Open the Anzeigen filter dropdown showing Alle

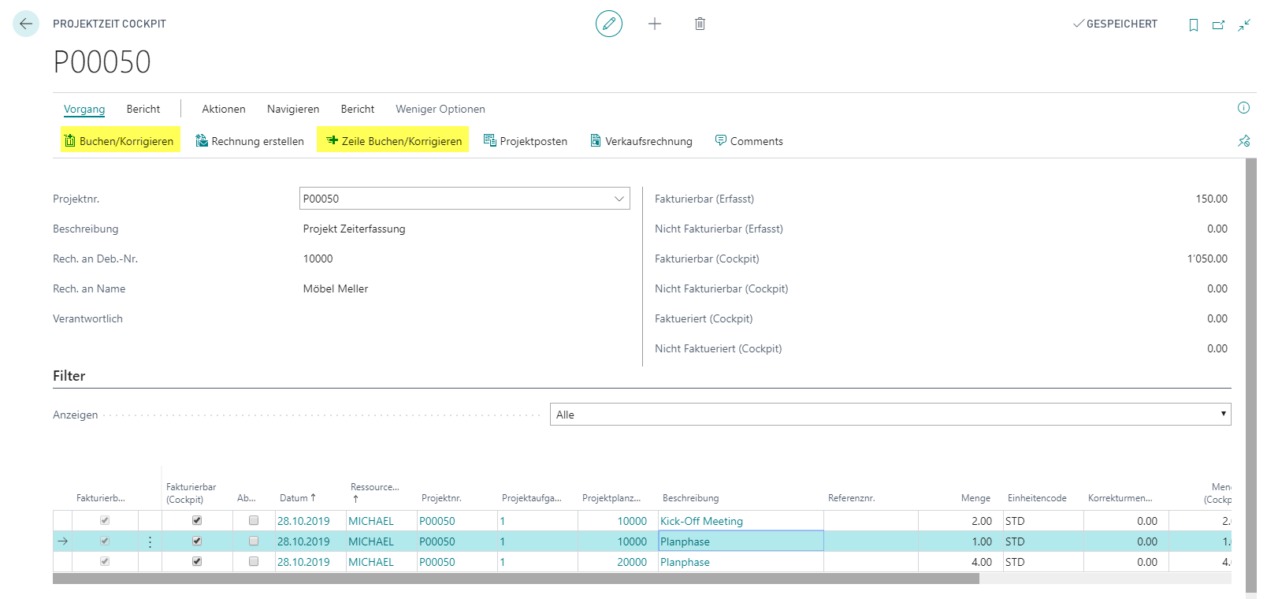click(x=890, y=415)
